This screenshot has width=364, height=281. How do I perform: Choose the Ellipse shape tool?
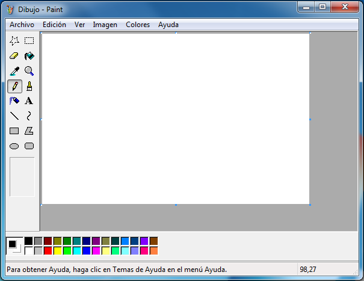pos(14,146)
